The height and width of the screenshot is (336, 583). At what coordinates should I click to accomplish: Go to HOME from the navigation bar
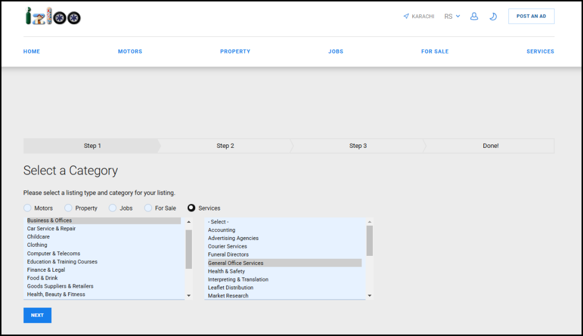coord(31,51)
